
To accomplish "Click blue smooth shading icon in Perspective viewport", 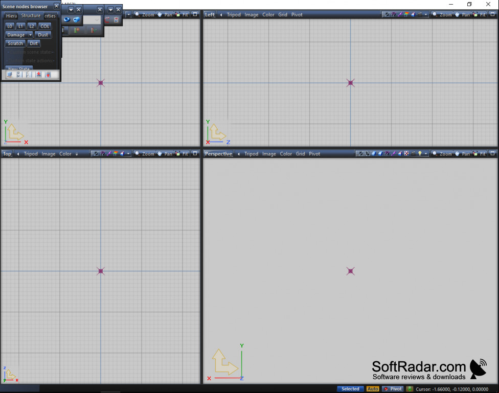I will coord(374,154).
